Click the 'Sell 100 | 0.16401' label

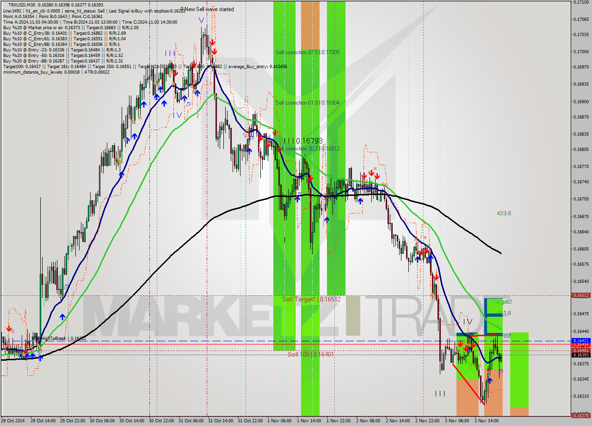point(310,354)
